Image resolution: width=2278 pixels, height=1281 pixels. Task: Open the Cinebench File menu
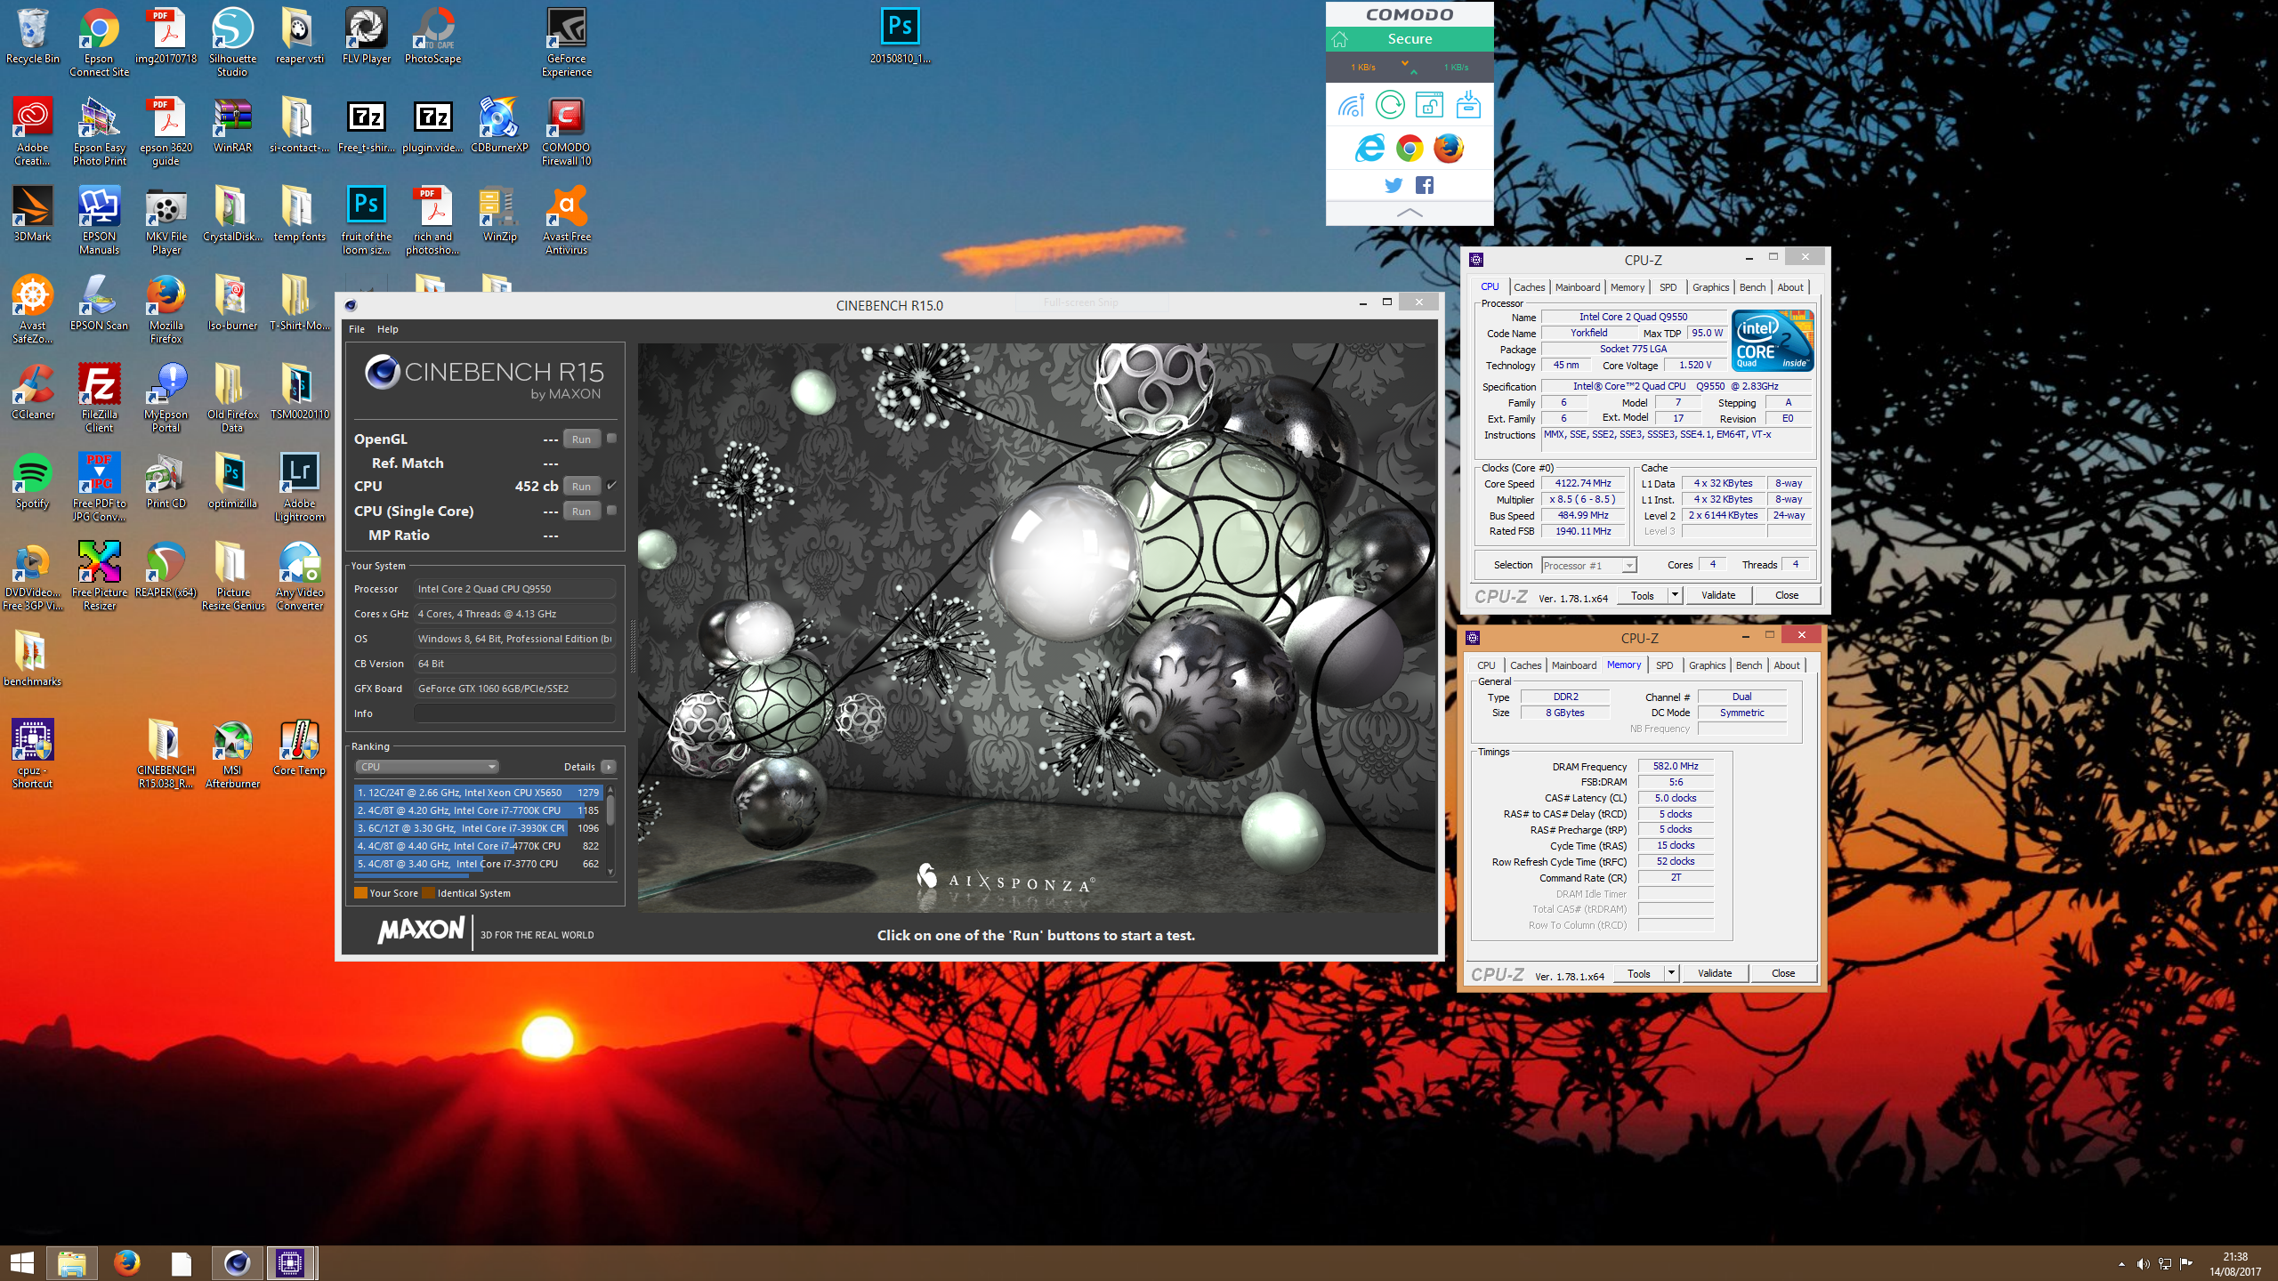(x=357, y=329)
